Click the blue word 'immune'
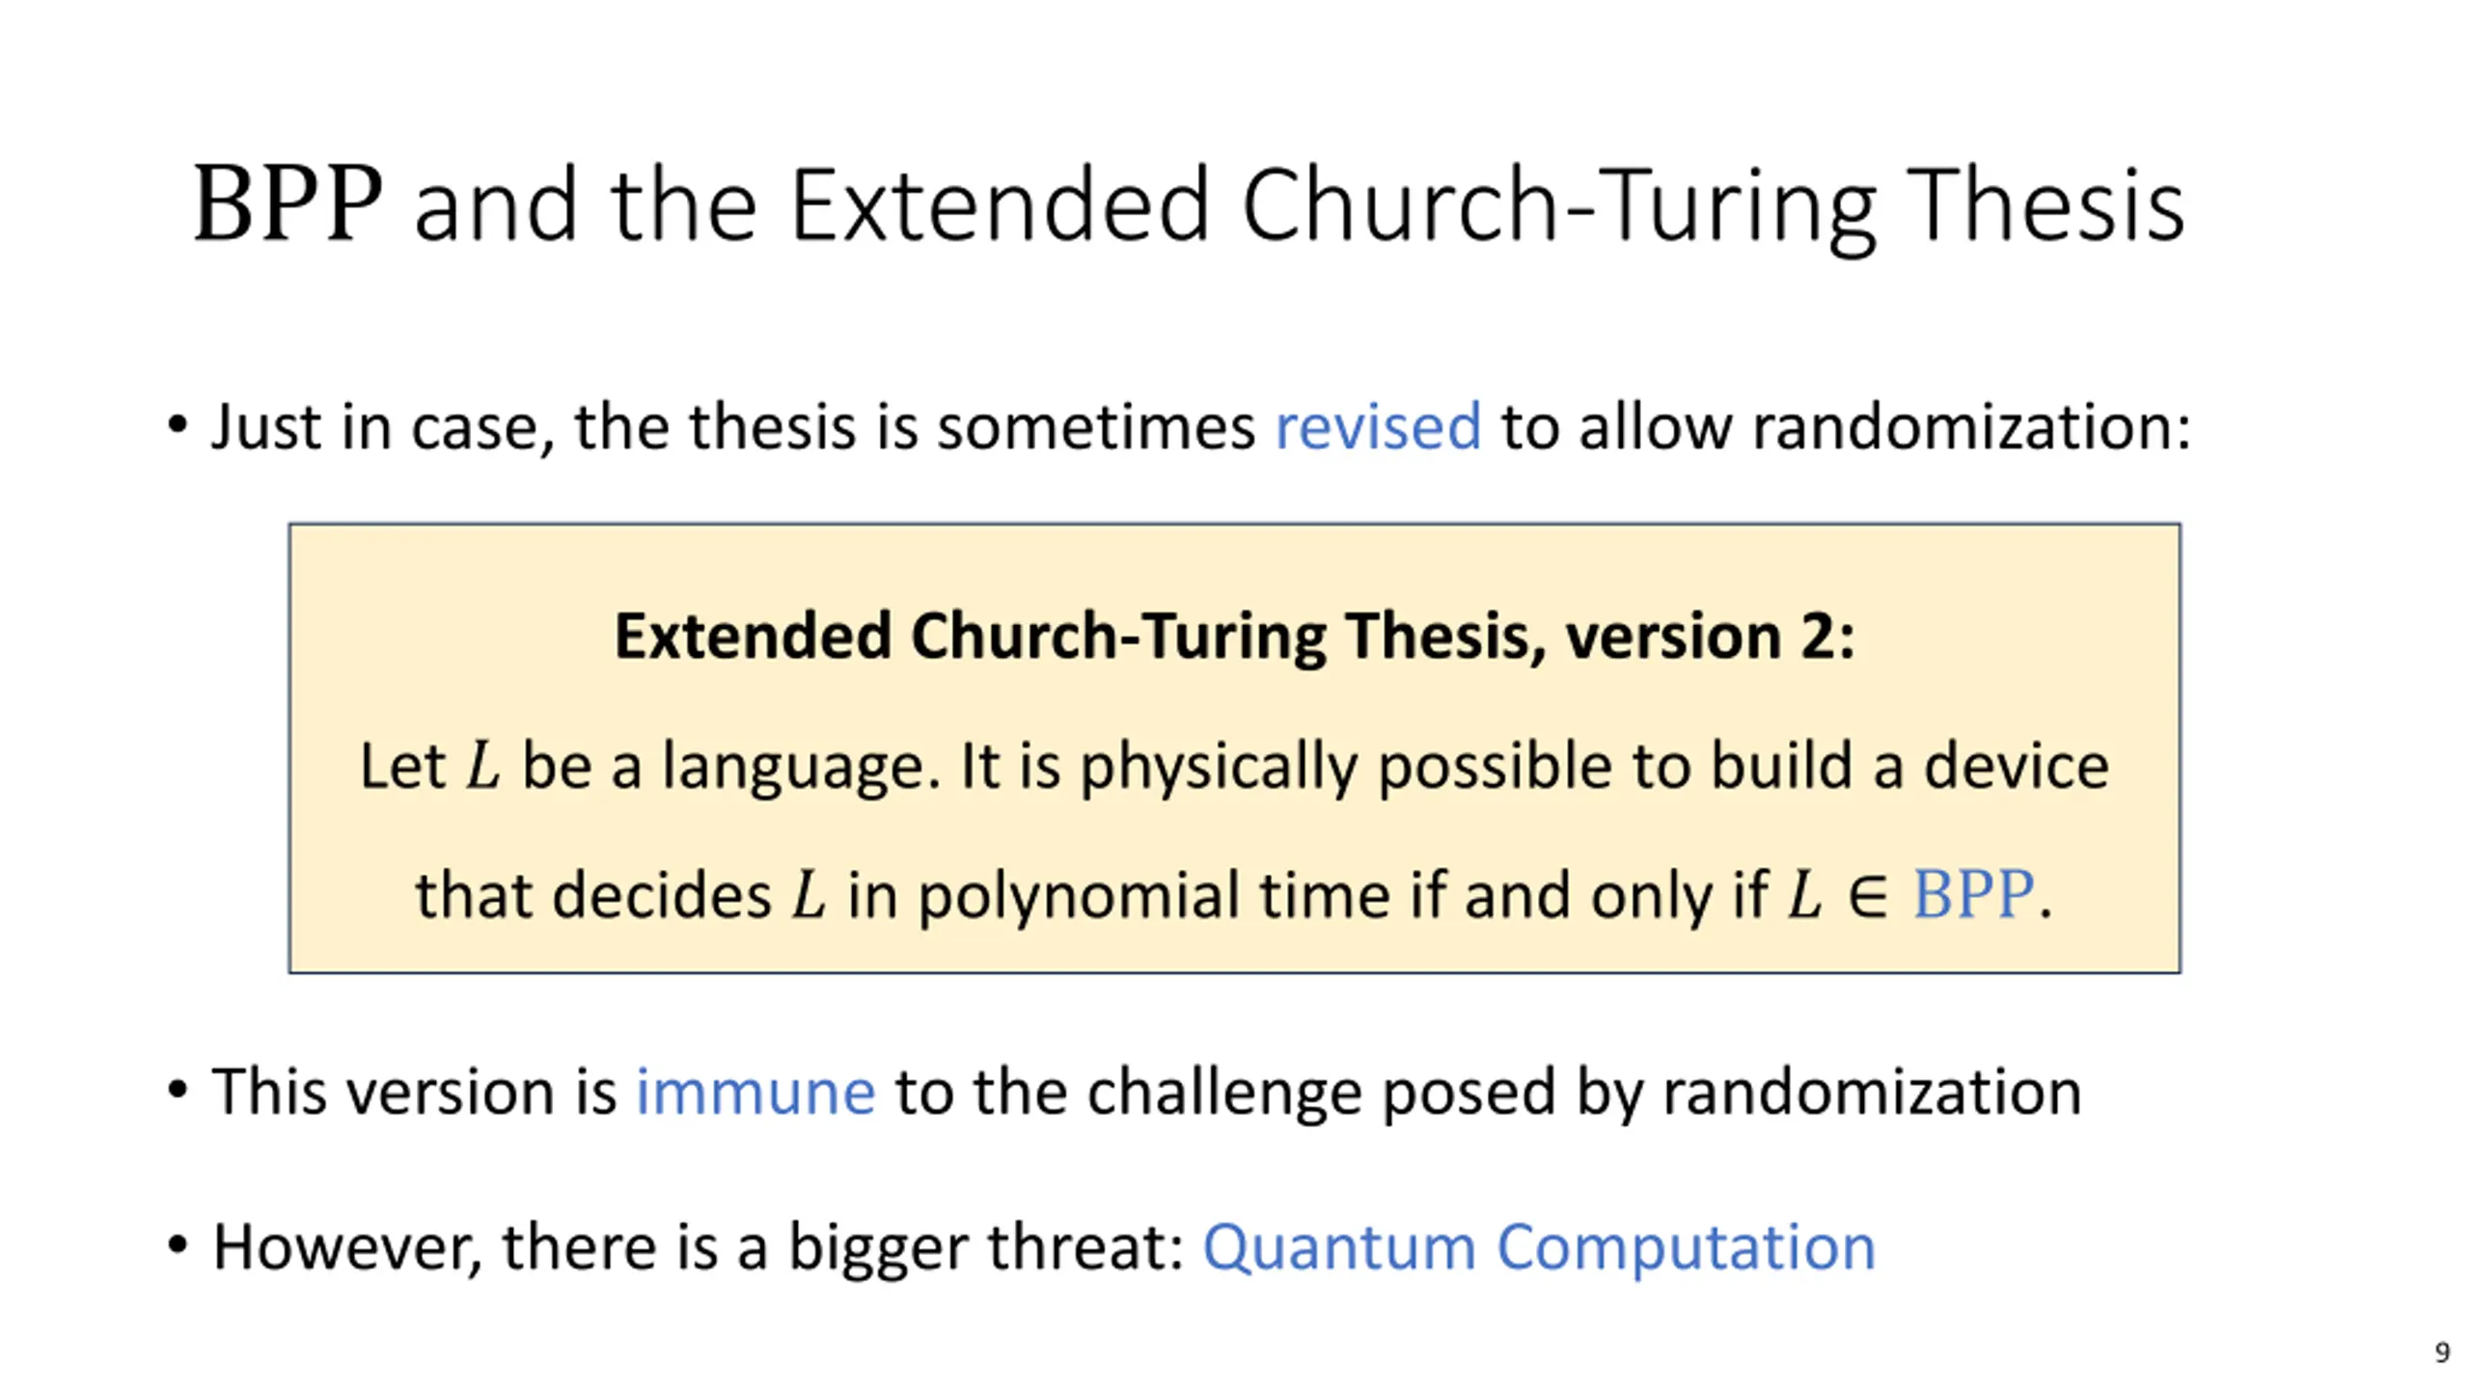The width and height of the screenshot is (2470, 1389). pyautogui.click(x=755, y=1091)
